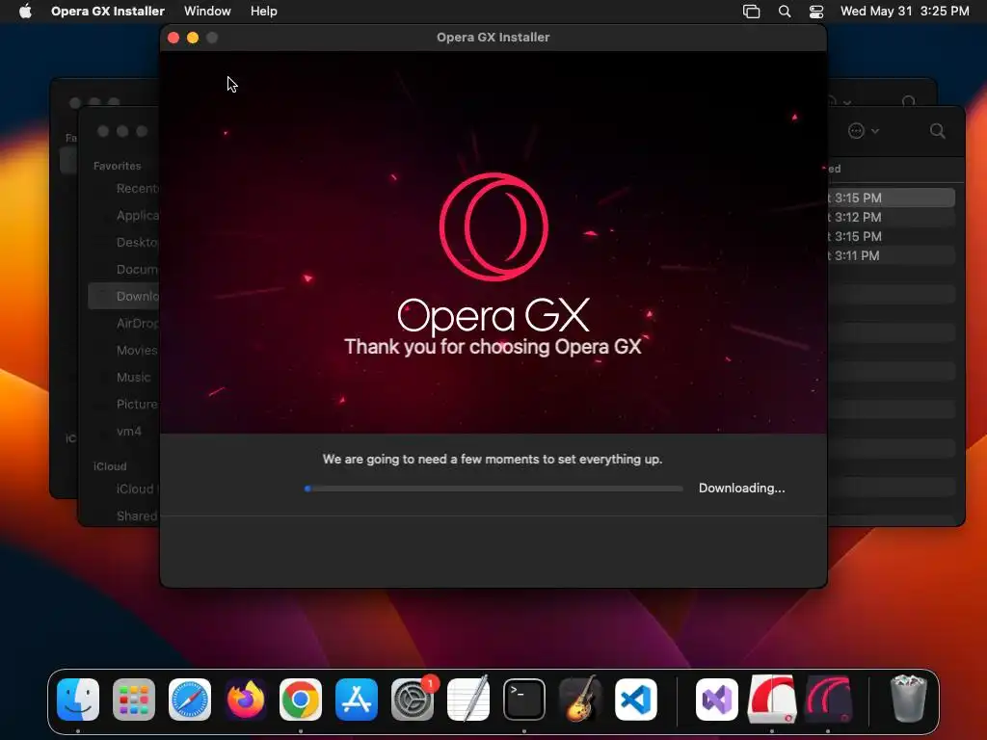Screen dimensions: 987x740
Task: Click the Stage Manager menu bar icon
Action: [x=751, y=12]
